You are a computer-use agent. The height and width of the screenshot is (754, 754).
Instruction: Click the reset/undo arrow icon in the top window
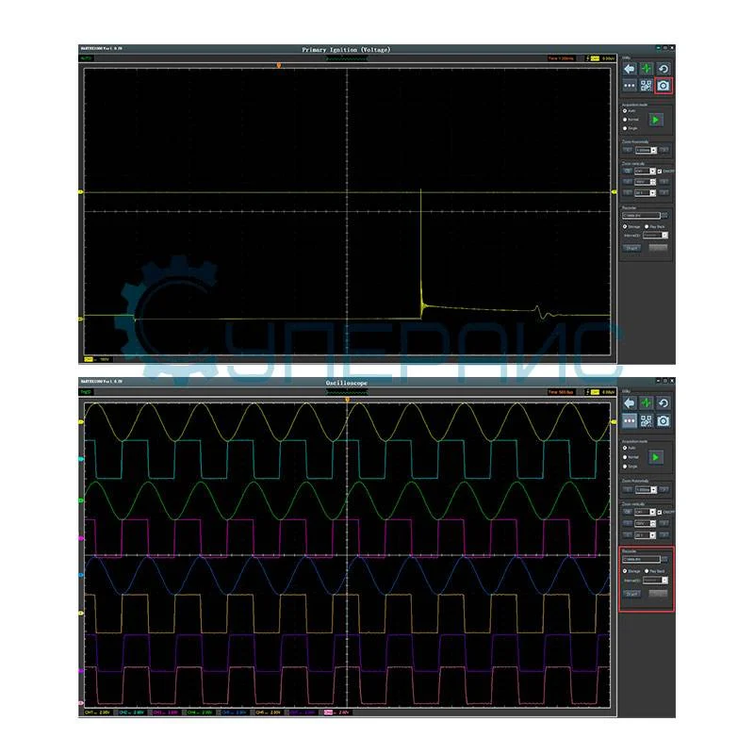(664, 69)
